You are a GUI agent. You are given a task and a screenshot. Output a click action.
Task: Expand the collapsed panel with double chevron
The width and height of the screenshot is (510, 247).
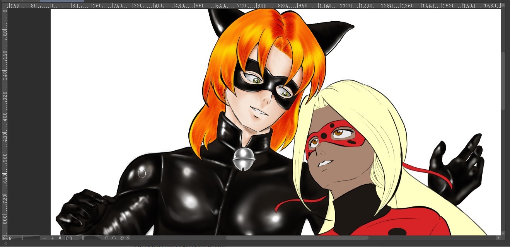(x=5, y=244)
